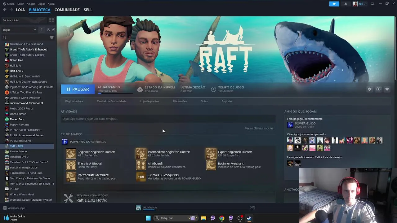This screenshot has height=223, width=397.
Task: Open library advanced filter icon
Action: pyautogui.click(x=51, y=37)
